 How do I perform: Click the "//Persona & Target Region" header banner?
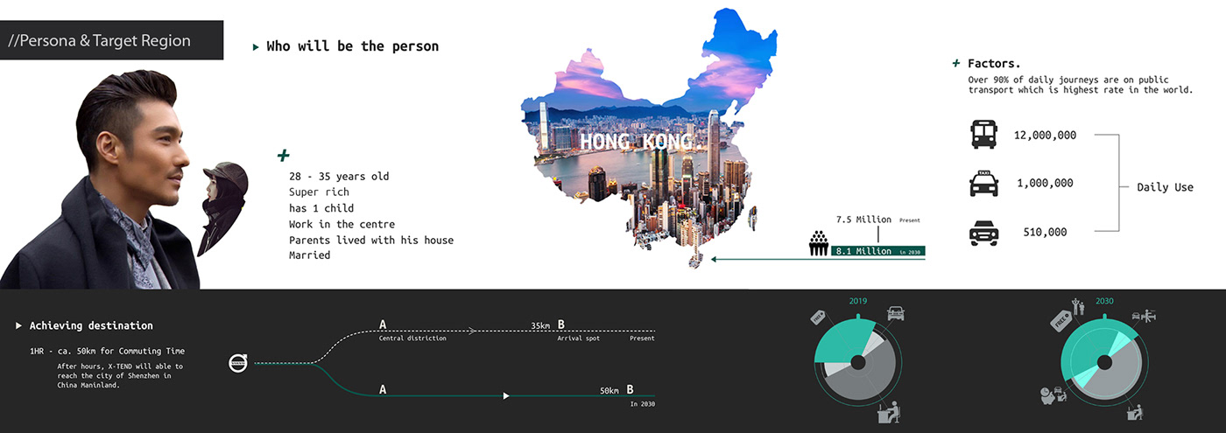pyautogui.click(x=111, y=40)
